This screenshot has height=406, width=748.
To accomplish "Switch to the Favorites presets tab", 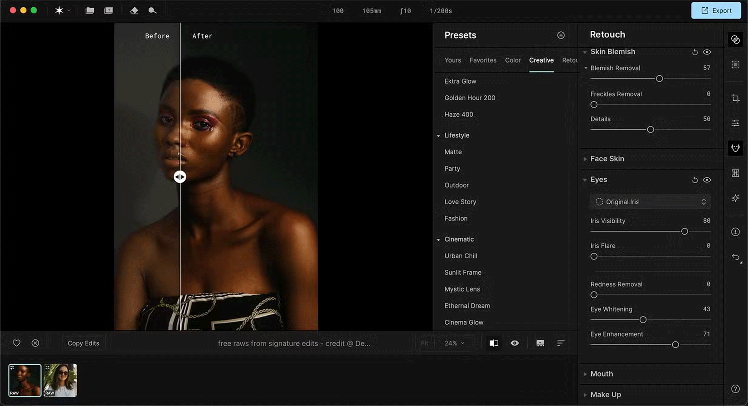I will pos(483,60).
